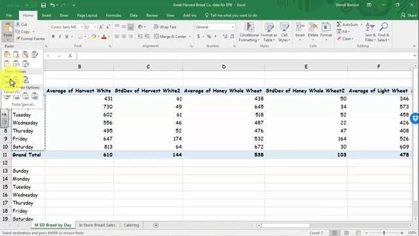419x236 pixels.
Task: Toggle Wrap Text
Action: [x=165, y=27]
